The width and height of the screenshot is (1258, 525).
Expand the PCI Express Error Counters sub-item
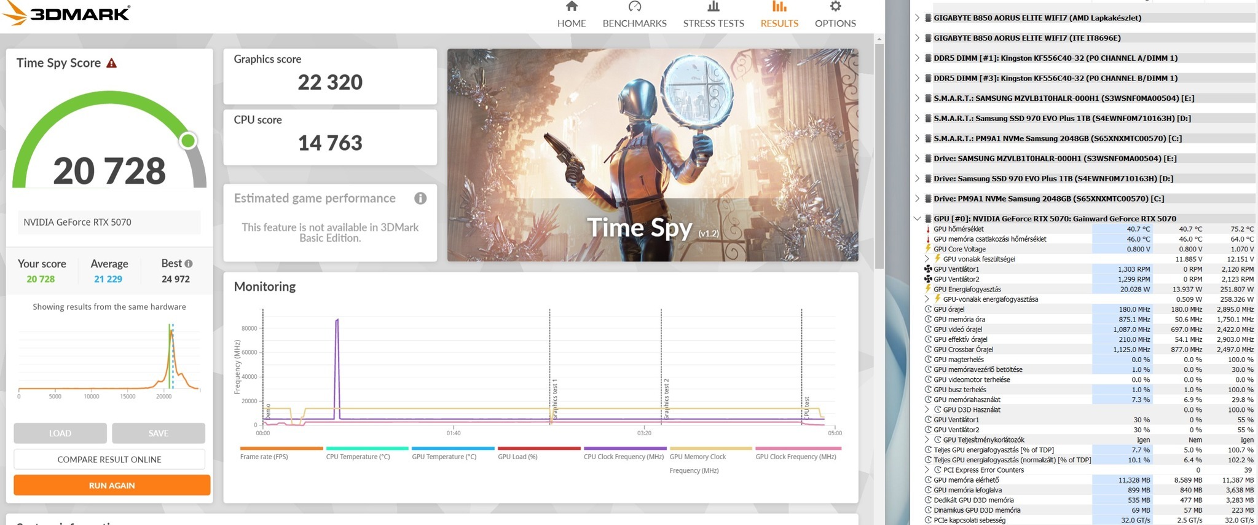927,470
